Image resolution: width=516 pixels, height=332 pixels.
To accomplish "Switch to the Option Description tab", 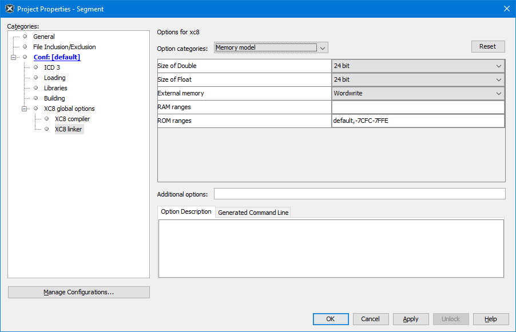I will (186, 211).
